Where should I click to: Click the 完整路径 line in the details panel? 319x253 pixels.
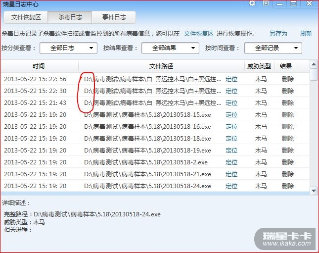click(82, 214)
